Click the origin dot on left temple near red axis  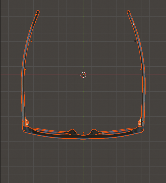25,70
